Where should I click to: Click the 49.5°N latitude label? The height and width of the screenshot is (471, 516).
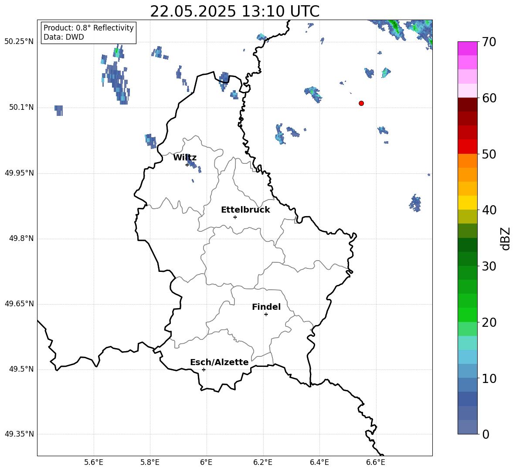21,369
